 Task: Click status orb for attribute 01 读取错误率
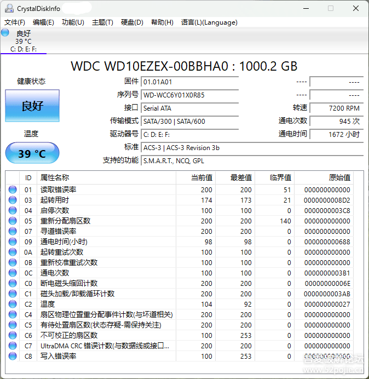[13, 190]
